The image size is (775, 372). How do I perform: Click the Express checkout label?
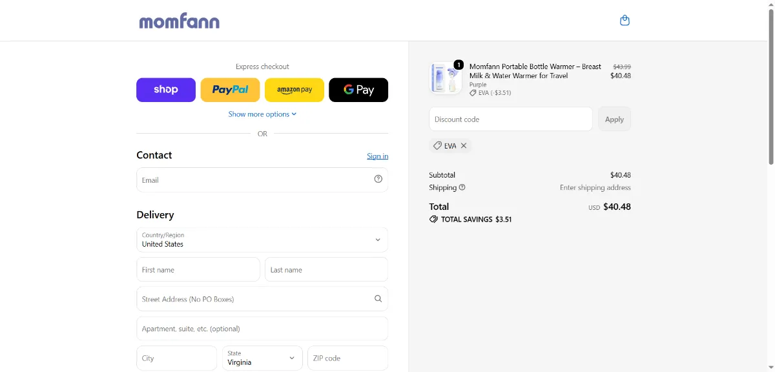[x=262, y=67]
